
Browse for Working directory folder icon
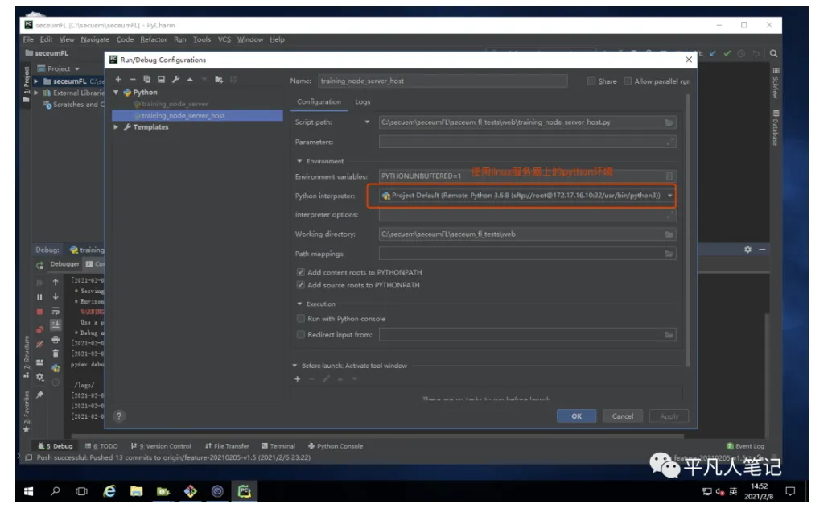point(669,234)
